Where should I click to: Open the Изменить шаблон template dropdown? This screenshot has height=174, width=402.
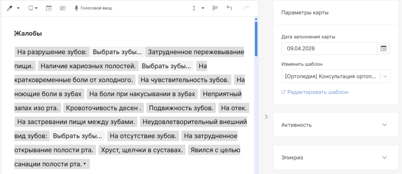point(336,76)
